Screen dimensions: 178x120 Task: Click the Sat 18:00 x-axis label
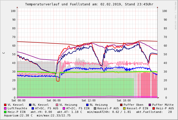point(124,100)
